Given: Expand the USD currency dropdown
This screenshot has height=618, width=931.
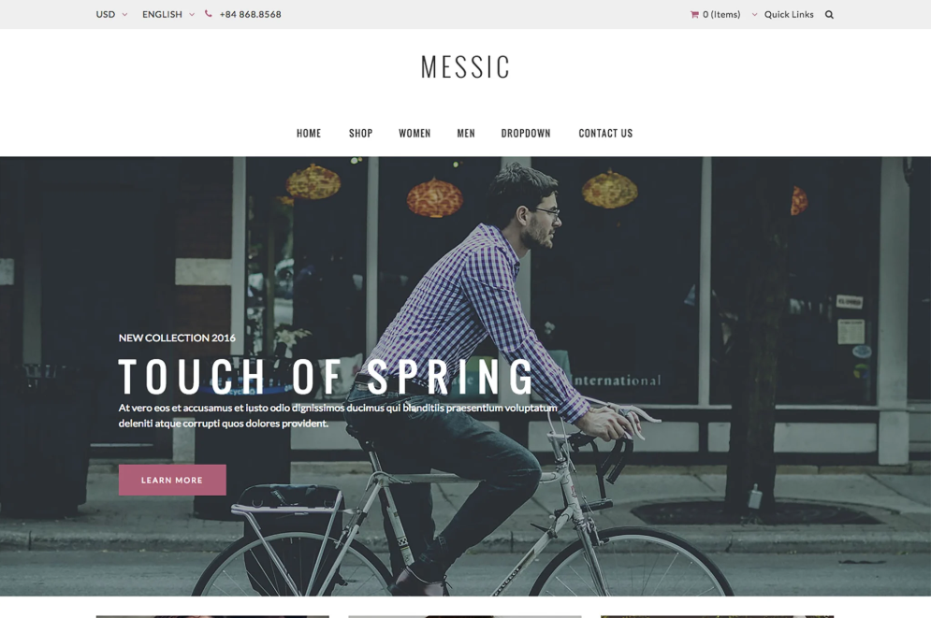Looking at the screenshot, I should [x=111, y=14].
